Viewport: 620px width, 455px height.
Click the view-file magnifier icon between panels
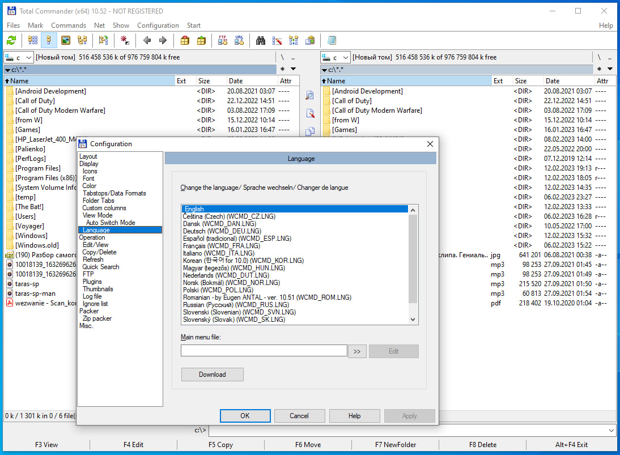[x=310, y=95]
